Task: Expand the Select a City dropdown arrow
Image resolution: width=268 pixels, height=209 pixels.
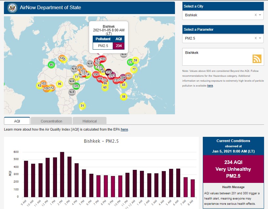Action: click(x=260, y=15)
